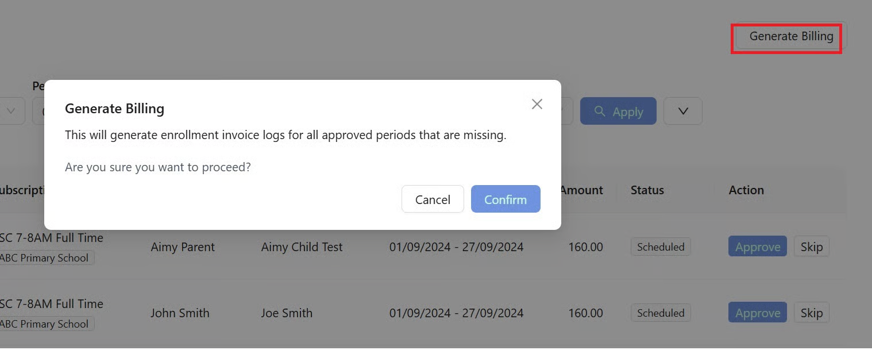Select ABC Primary School tag in Aimy row
Viewport: 872px width, 350px height.
coord(45,258)
